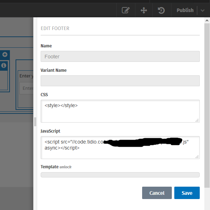Click the vertical scrollbar track of panel
This screenshot has width=210, height=210.
pos(207,106)
